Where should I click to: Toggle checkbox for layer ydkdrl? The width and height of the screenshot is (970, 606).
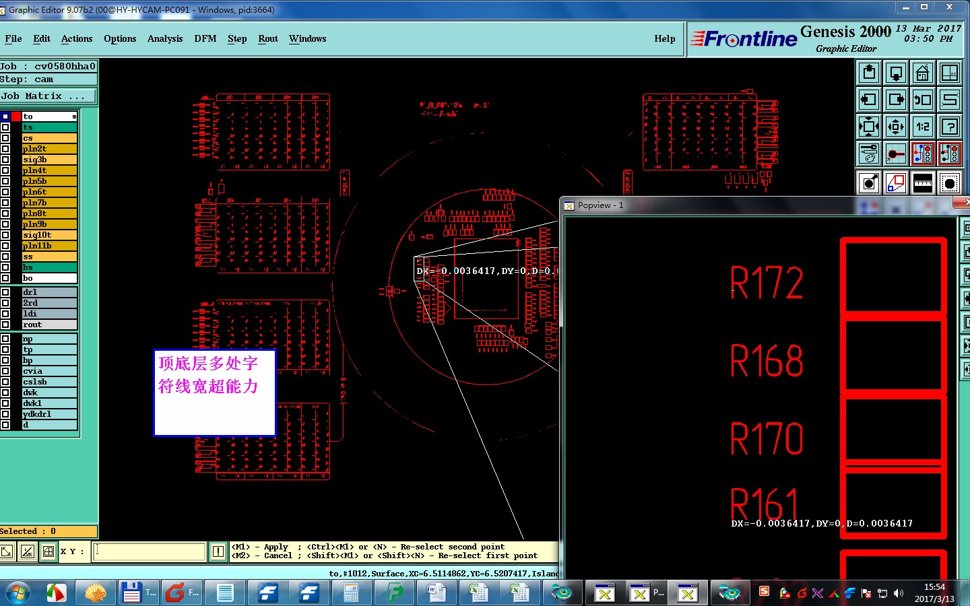[5, 414]
